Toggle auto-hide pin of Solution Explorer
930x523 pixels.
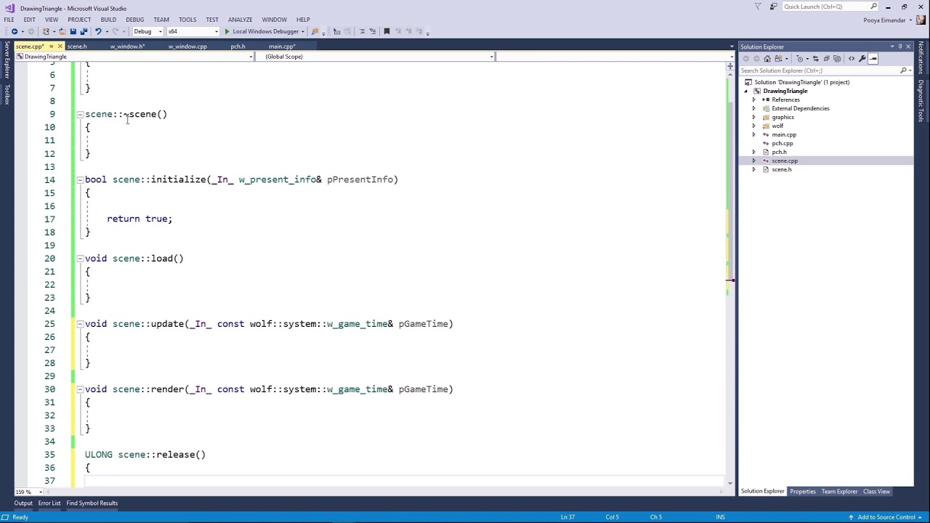click(899, 46)
